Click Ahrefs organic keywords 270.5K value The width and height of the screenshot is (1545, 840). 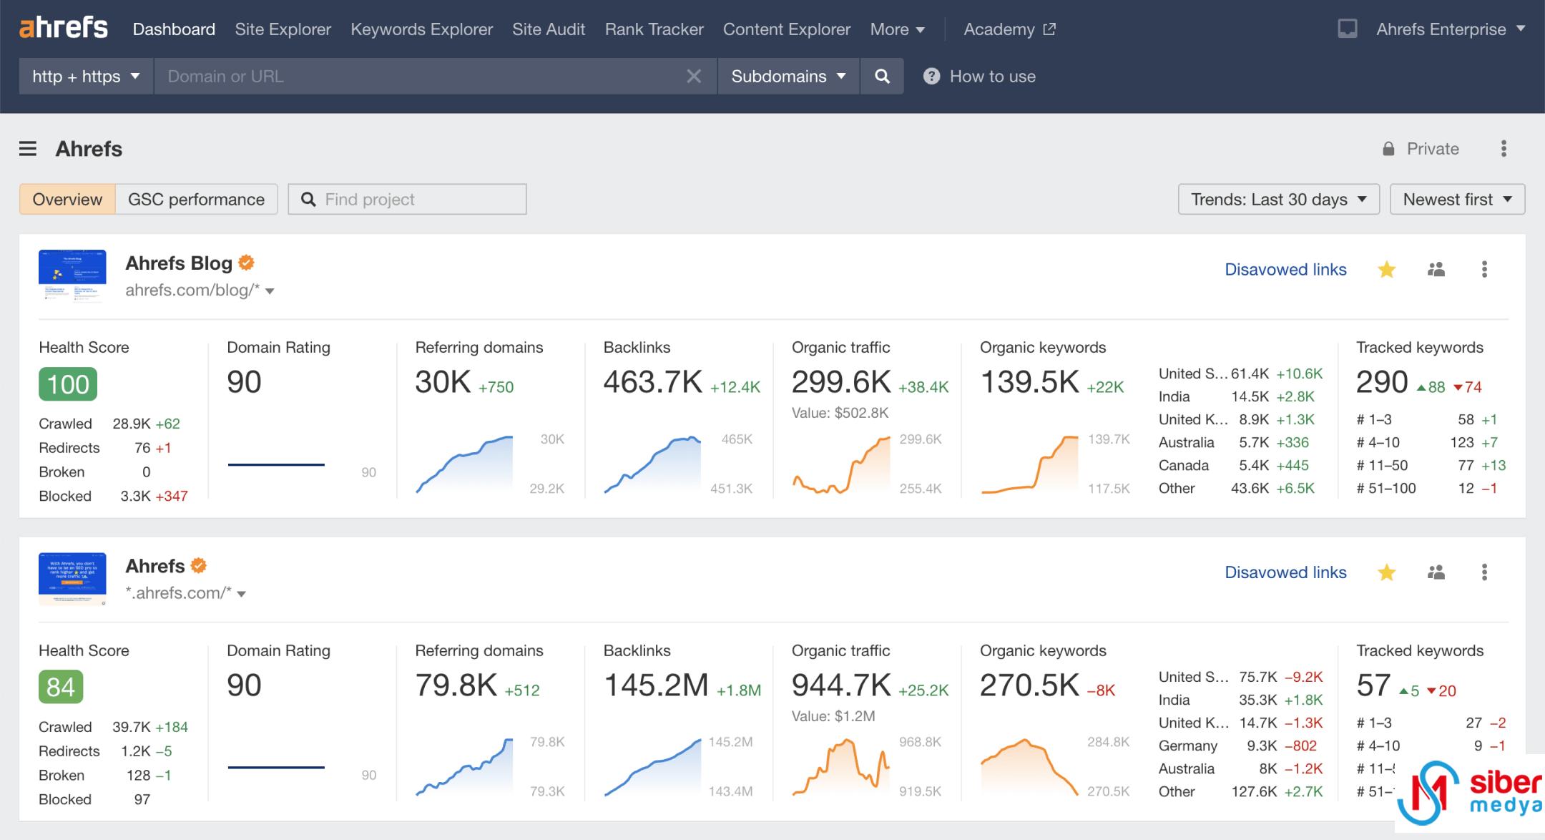(x=1029, y=685)
